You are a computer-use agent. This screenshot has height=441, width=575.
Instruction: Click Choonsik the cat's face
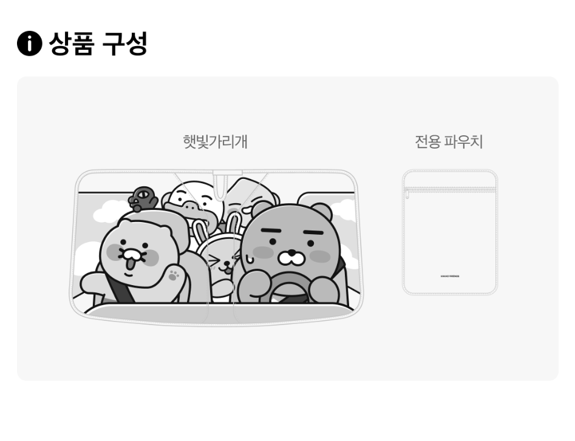(140, 253)
